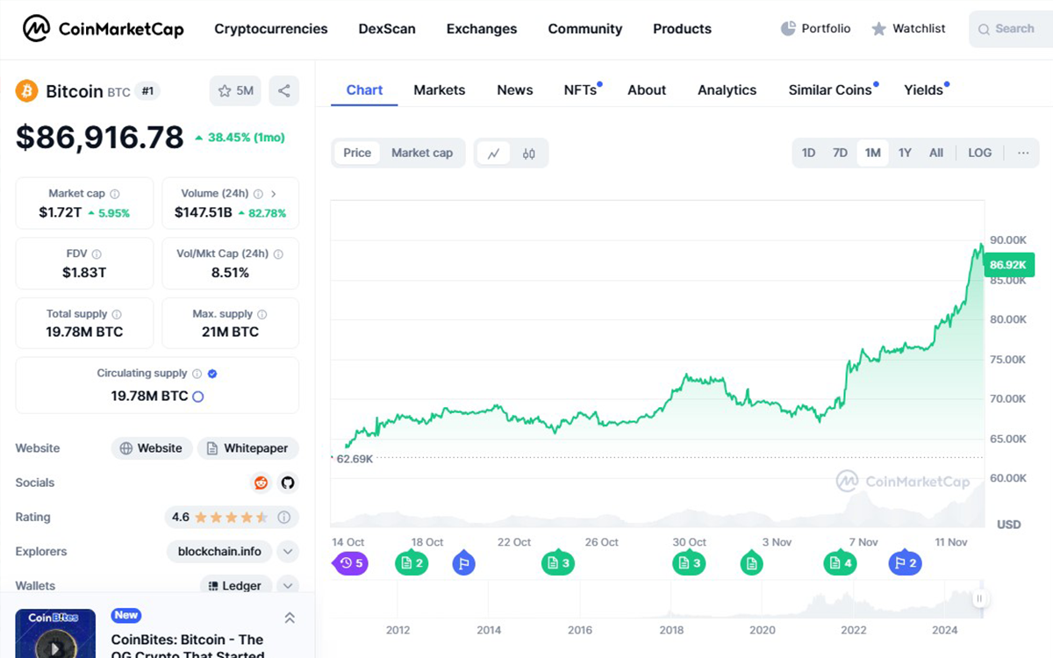This screenshot has height=658, width=1053.
Task: Toggle LOG scale on chart
Action: [979, 153]
